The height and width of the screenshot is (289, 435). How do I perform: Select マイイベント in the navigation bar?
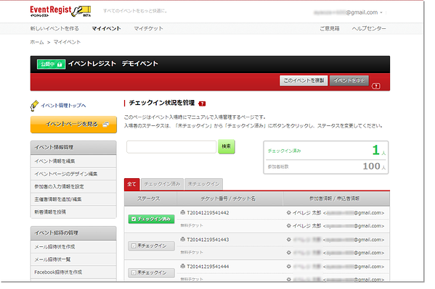[x=106, y=28]
